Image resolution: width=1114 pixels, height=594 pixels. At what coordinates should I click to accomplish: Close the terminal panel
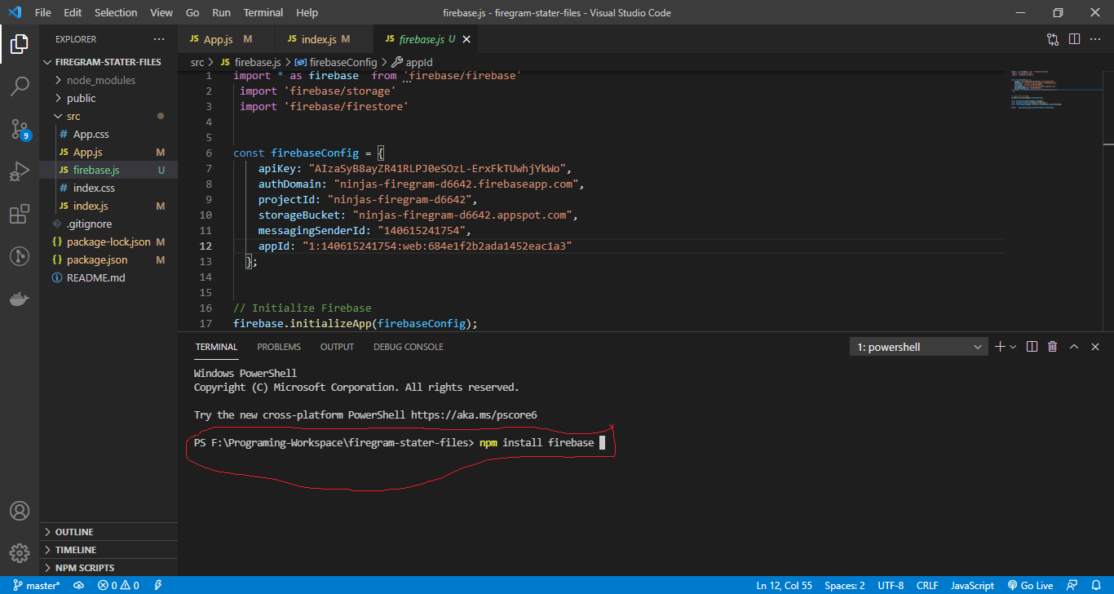[1095, 347]
